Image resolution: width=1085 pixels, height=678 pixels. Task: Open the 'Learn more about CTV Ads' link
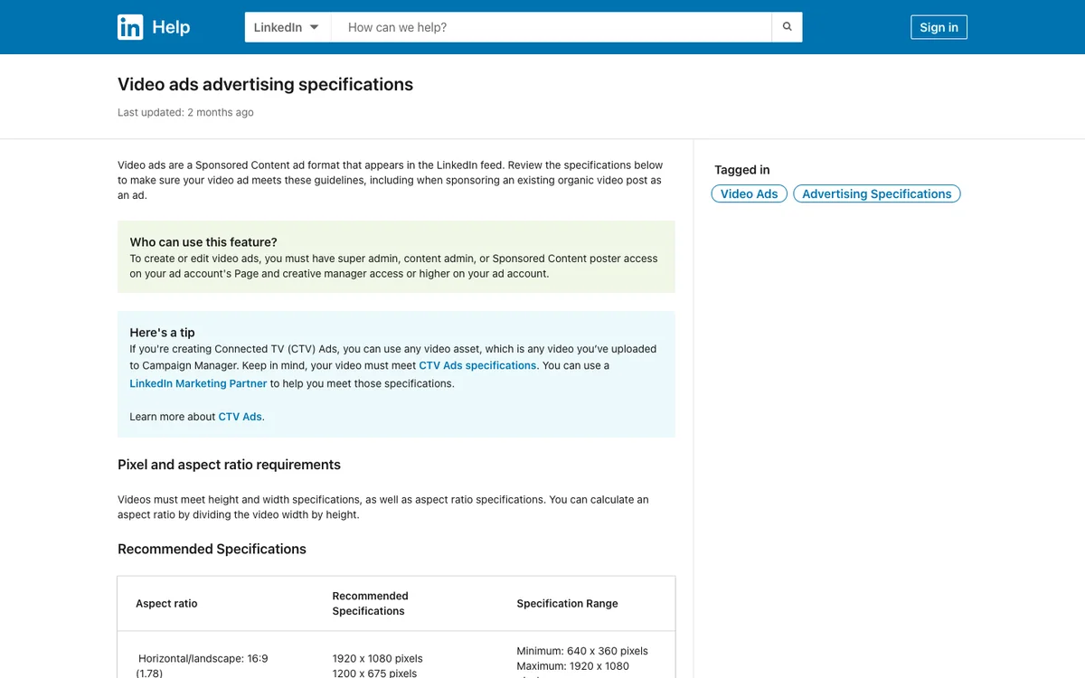(x=240, y=417)
